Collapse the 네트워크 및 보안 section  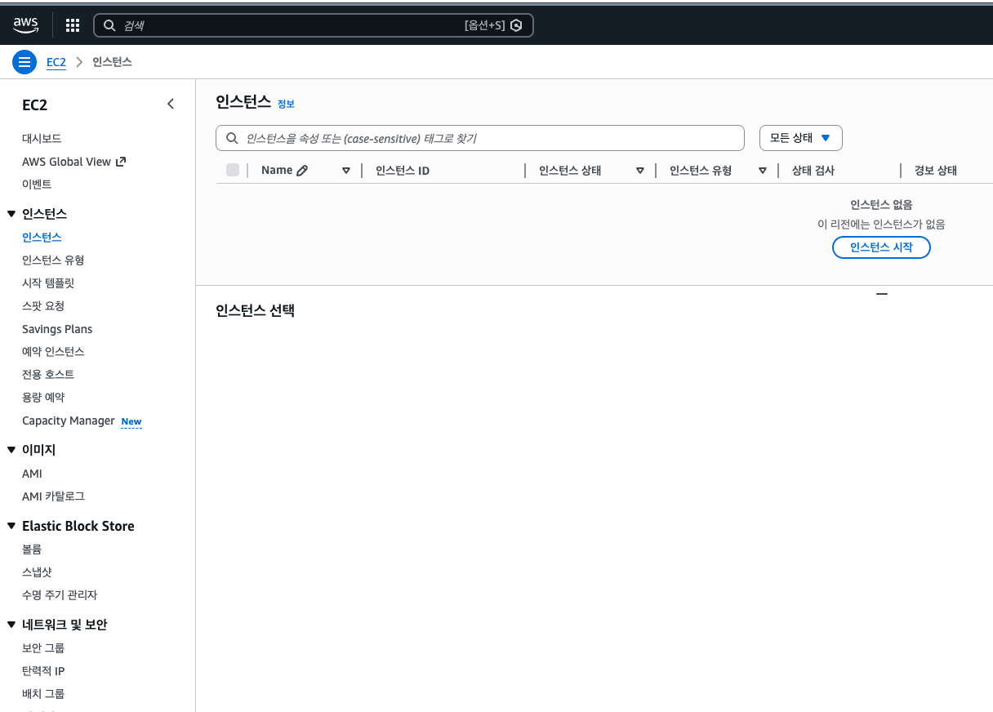pyautogui.click(x=11, y=625)
